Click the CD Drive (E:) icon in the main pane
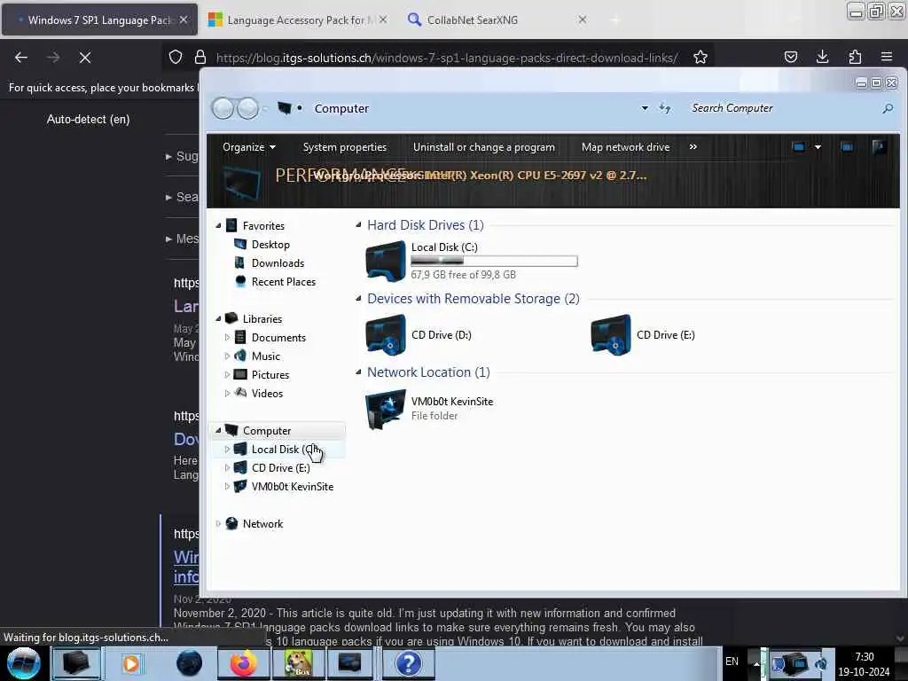Viewport: 908px width, 681px height. click(611, 334)
